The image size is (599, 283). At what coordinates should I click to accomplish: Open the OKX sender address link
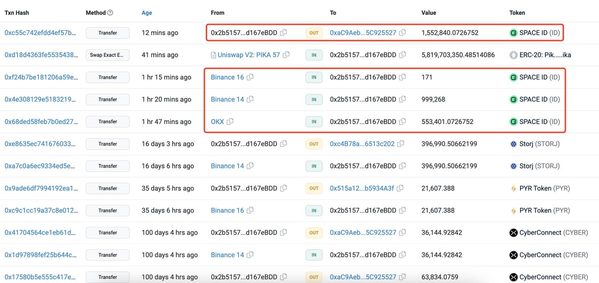click(x=217, y=122)
